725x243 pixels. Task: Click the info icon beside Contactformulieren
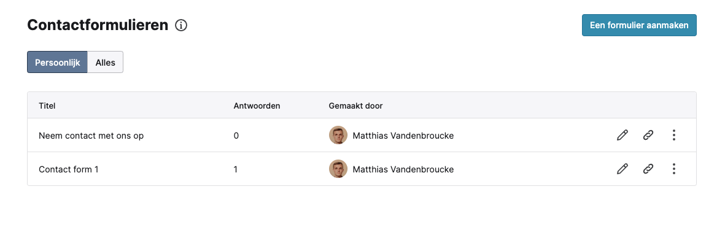(x=181, y=25)
